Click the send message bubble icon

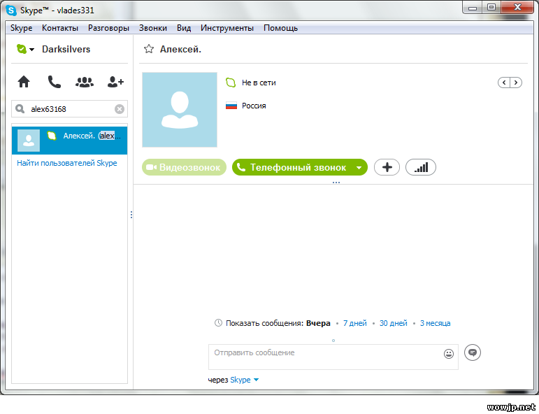[x=473, y=352]
